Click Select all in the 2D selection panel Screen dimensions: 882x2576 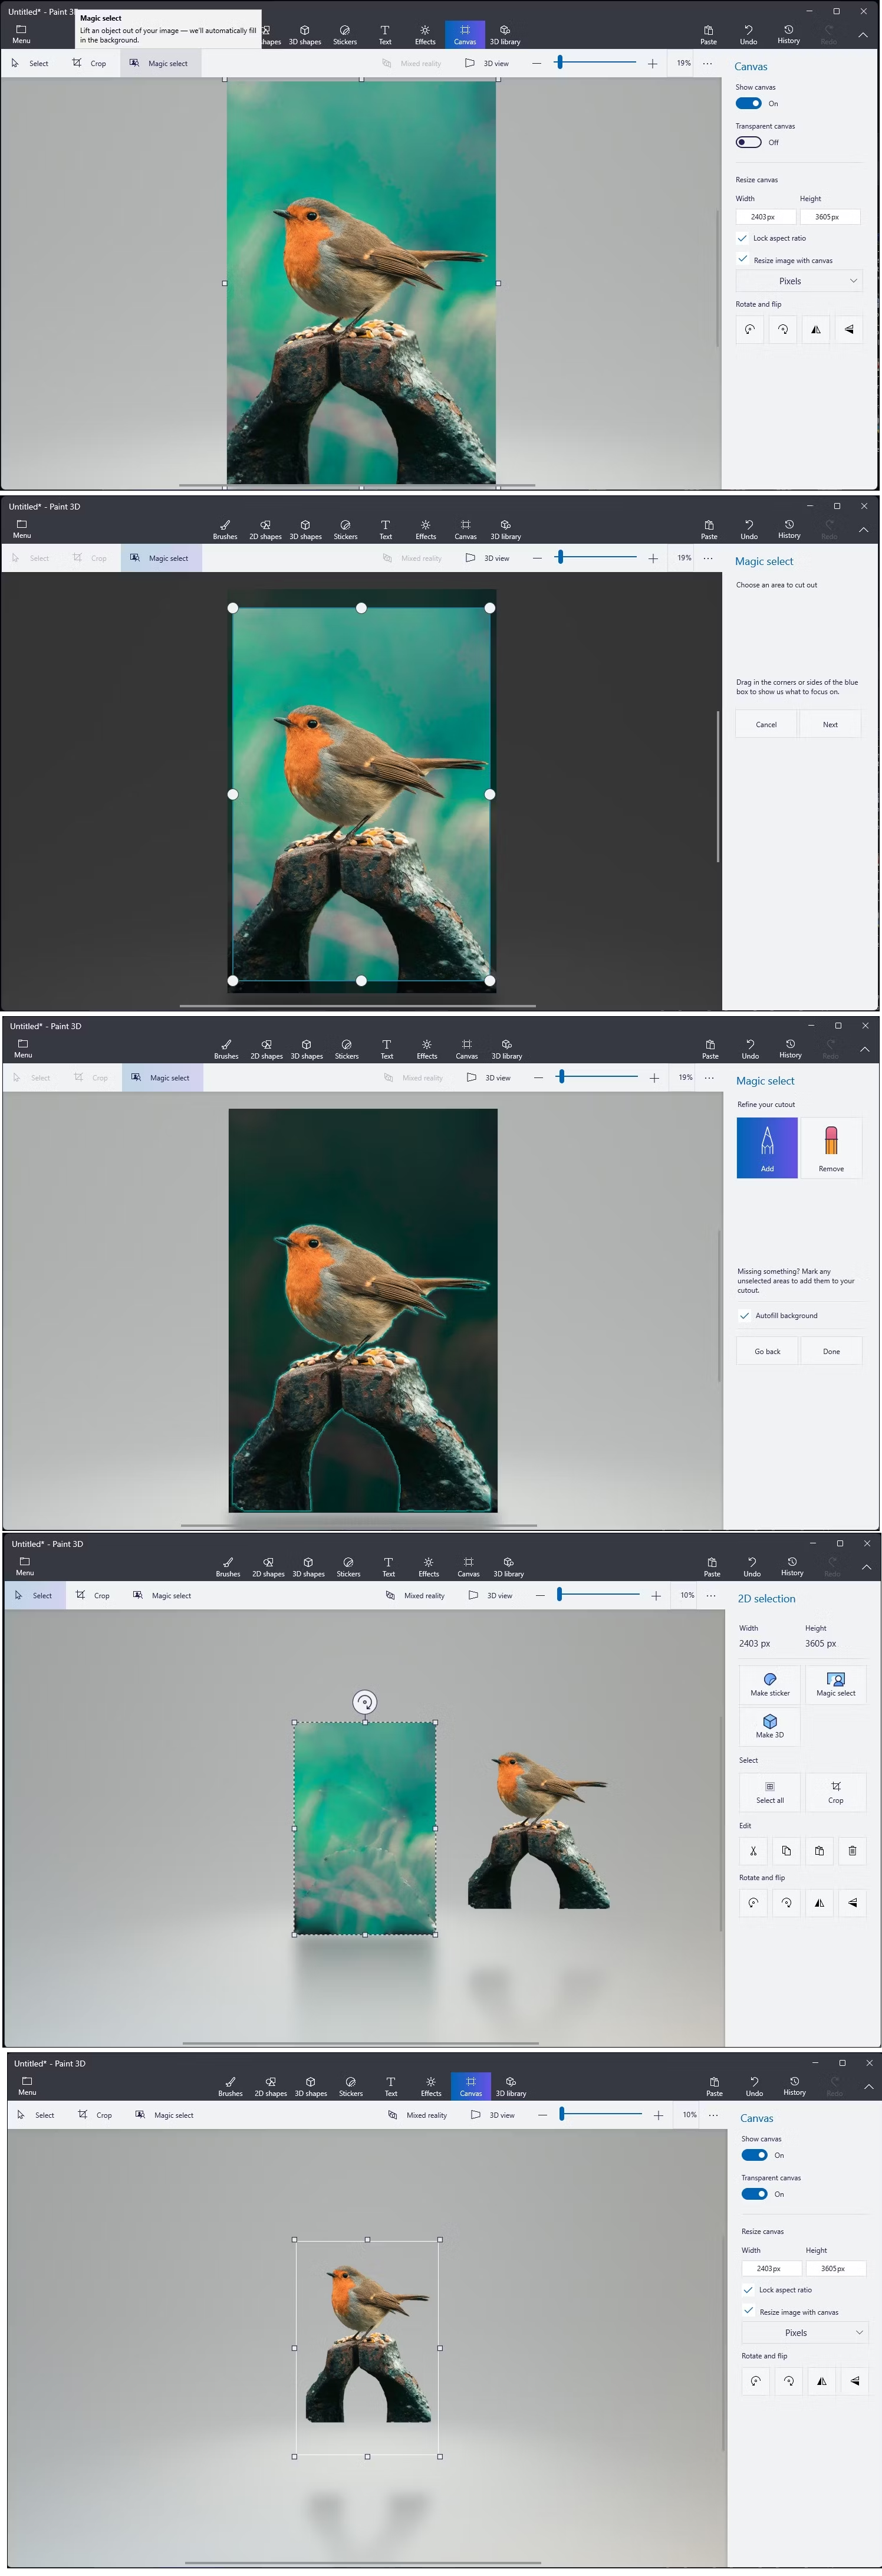pyautogui.click(x=770, y=1791)
